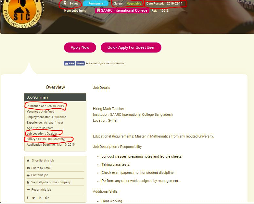Click the Sylhet location pin icon
The height and width of the screenshot is (204, 254).
(65, 3)
